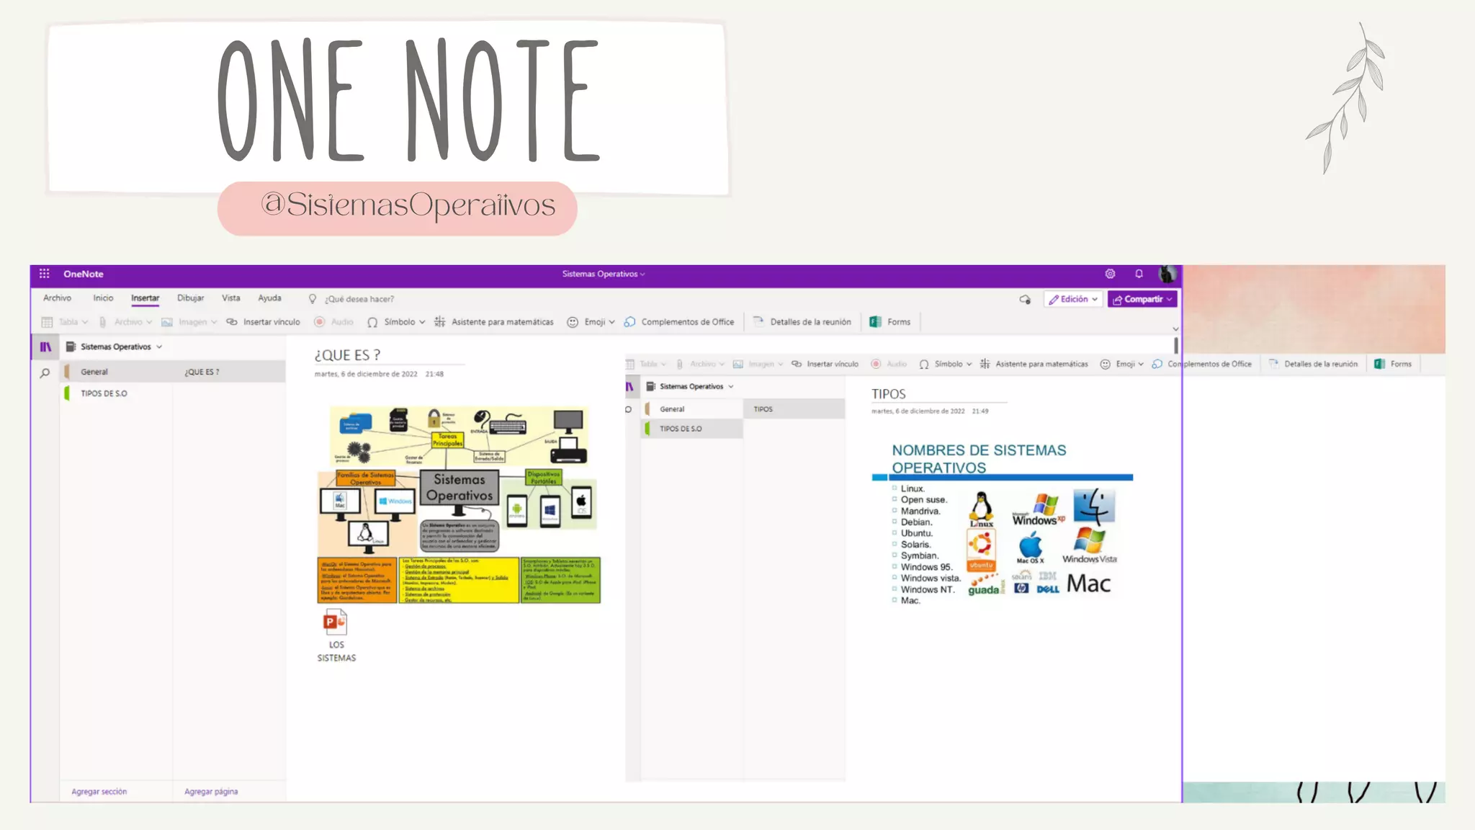Viewport: 1475px width, 830px height.
Task: Open the settings gear in title bar
Action: [x=1110, y=274]
